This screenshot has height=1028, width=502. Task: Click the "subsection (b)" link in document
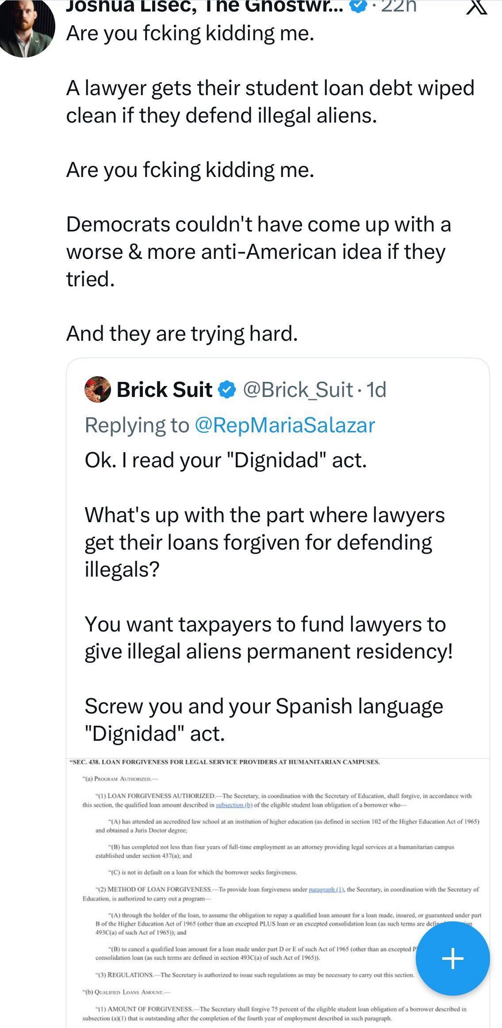coord(234,805)
